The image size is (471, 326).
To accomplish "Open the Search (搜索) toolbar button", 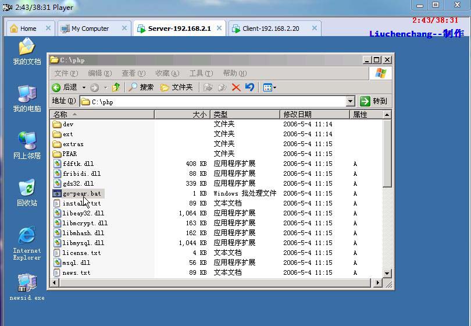I will point(141,87).
